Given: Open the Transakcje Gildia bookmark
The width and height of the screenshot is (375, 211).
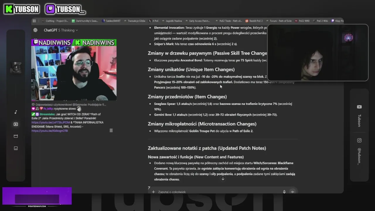Looking at the screenshot, I should [x=134, y=21].
